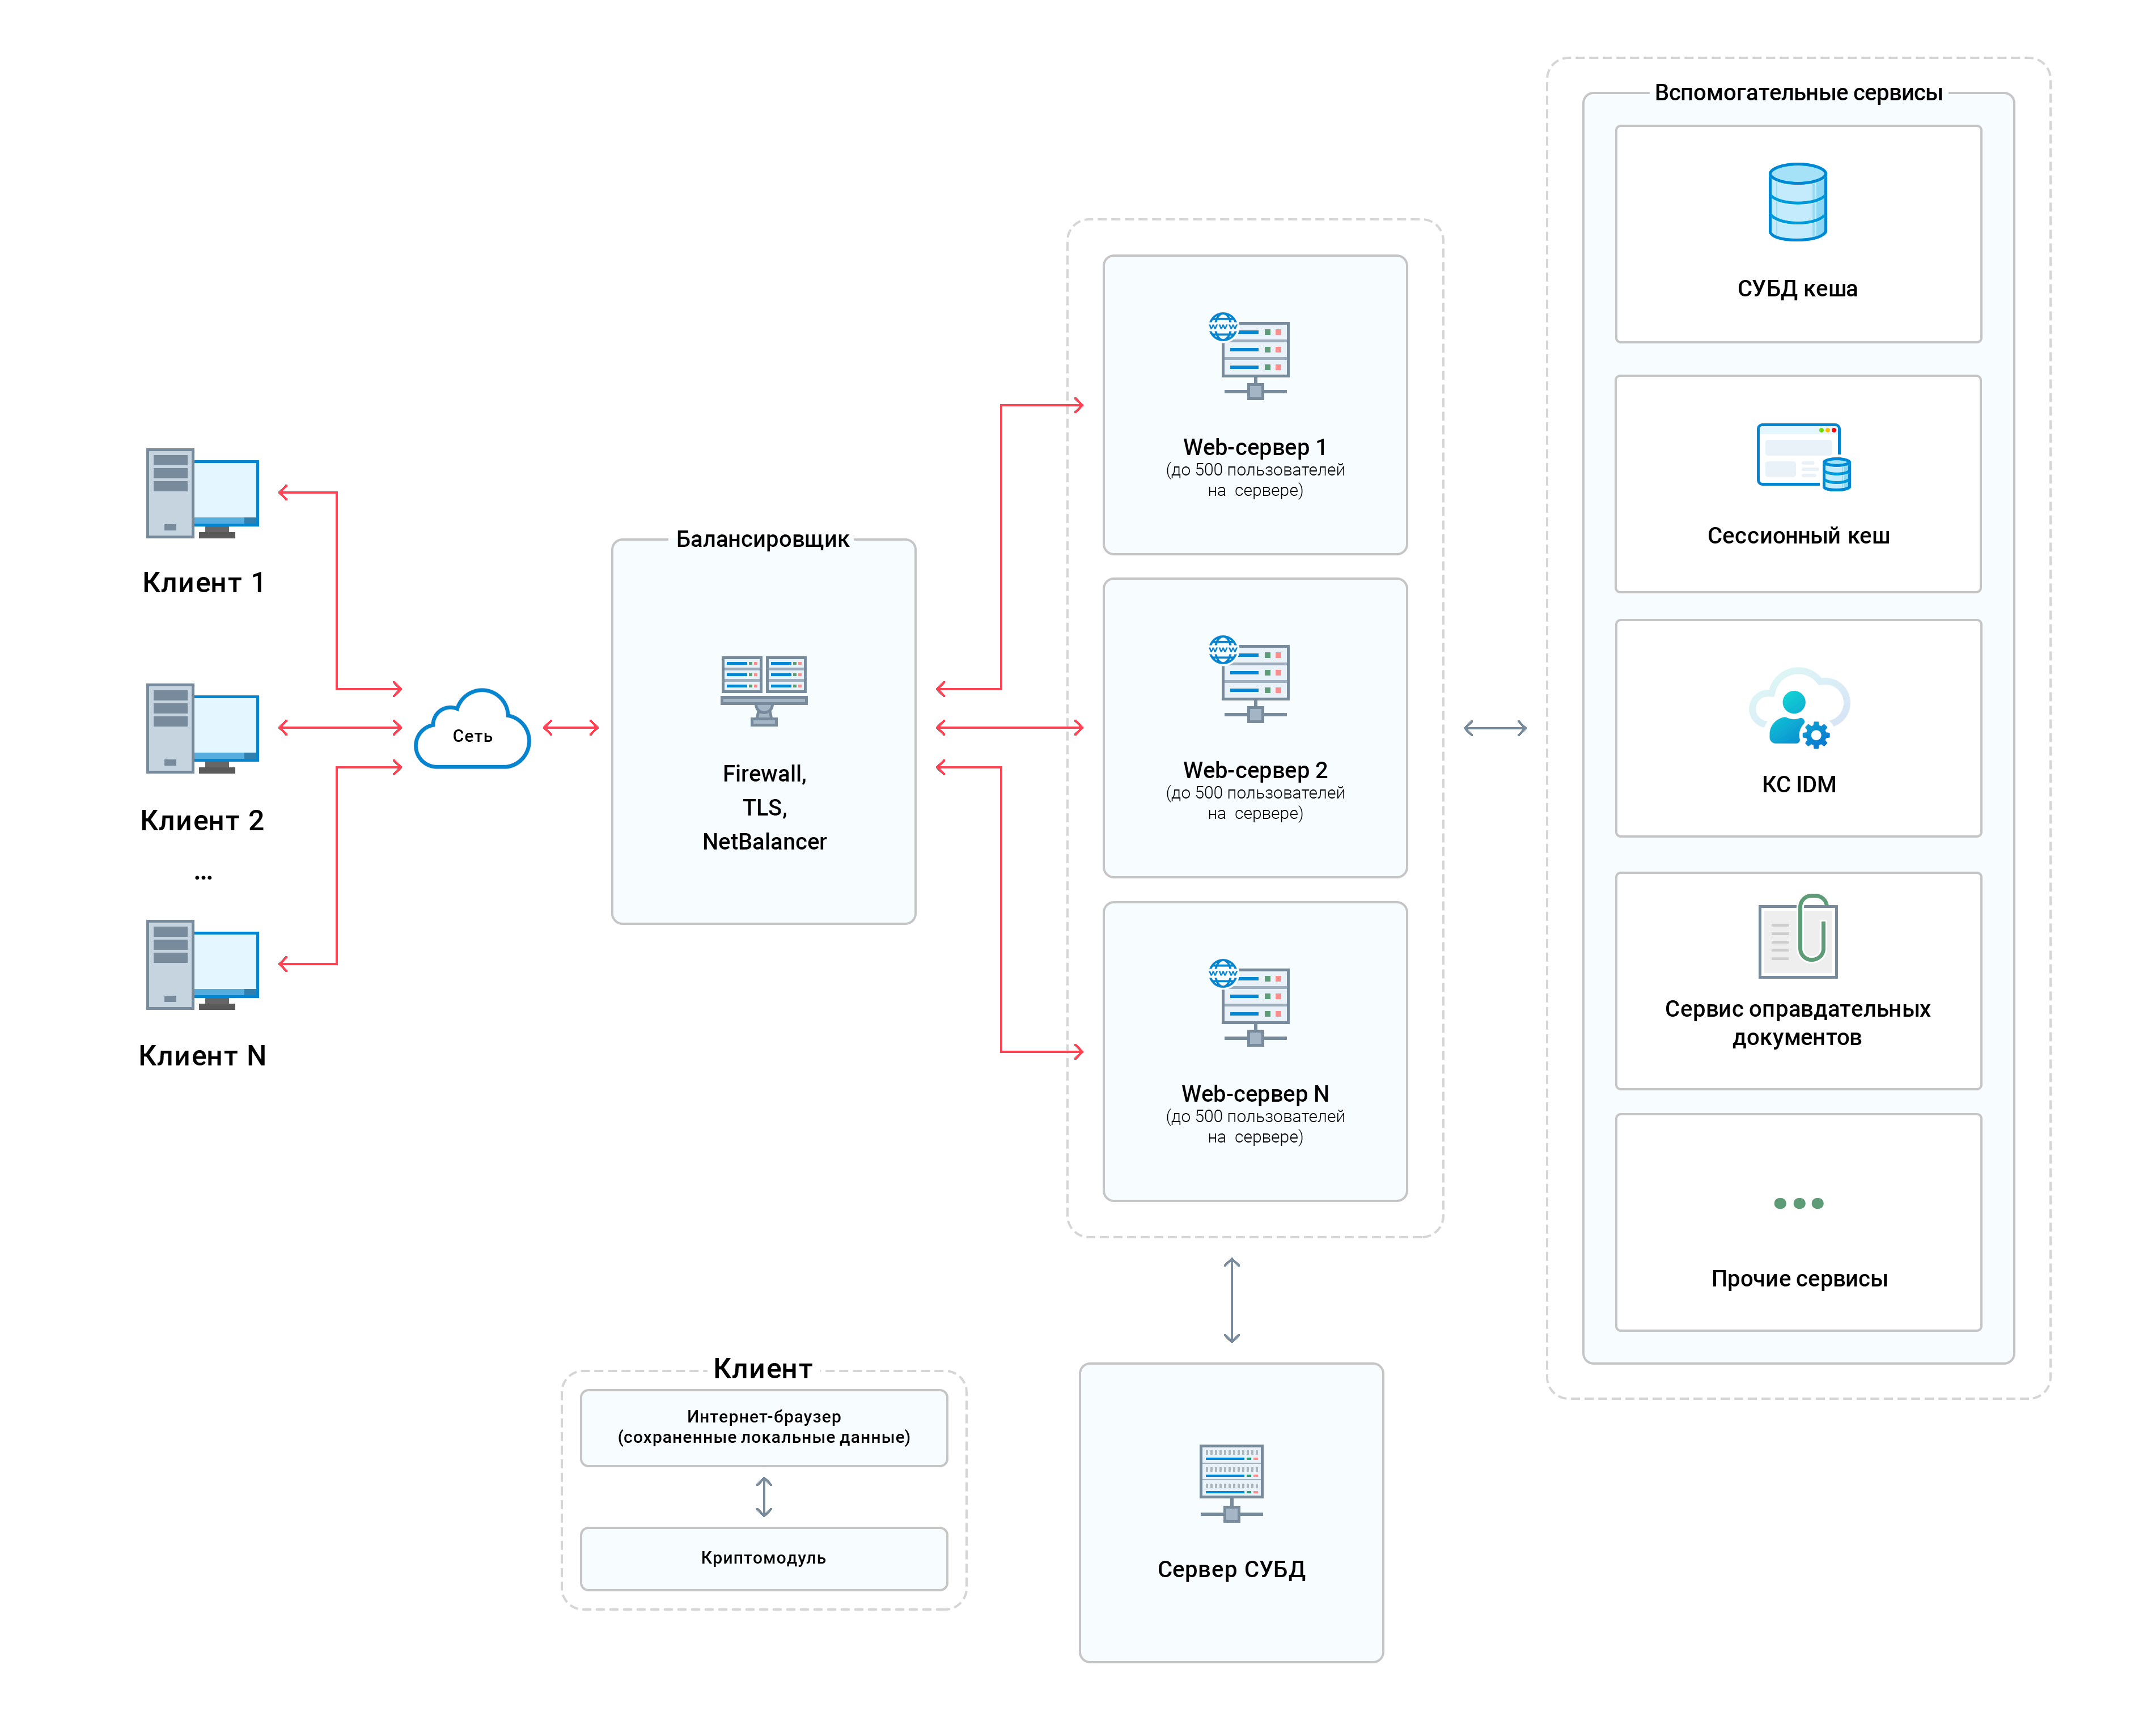Click the Firewall, text

[x=764, y=775]
